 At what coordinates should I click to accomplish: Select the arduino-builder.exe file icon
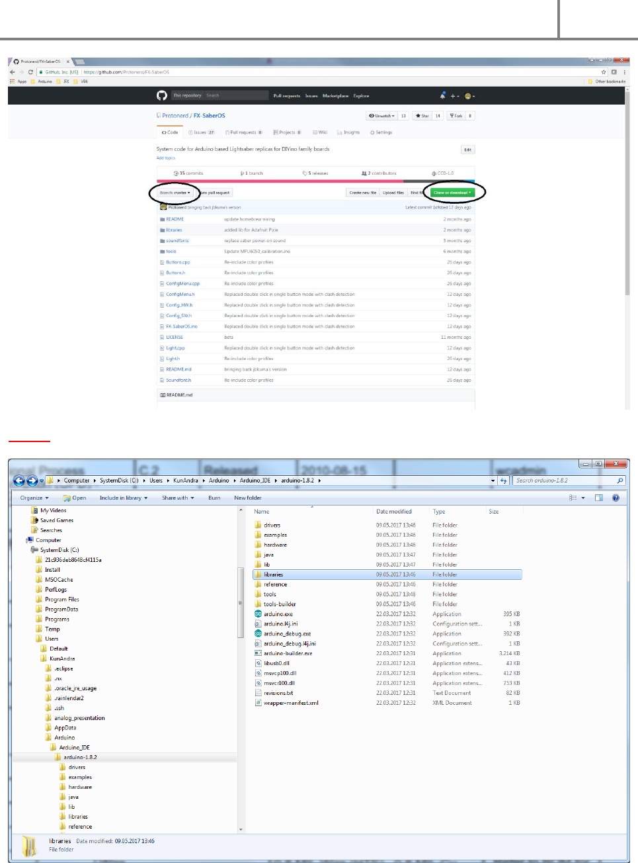pos(258,653)
